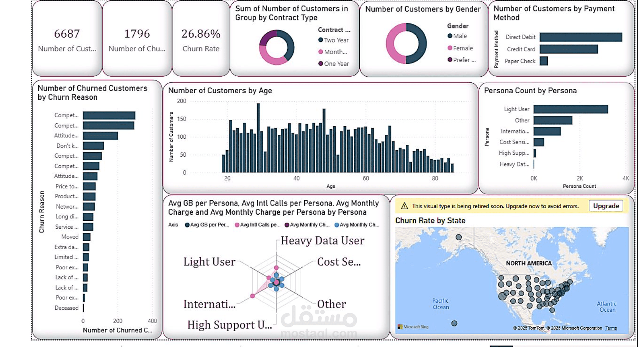Click the Price to... churn reason bar
The width and height of the screenshot is (638, 347).
89,186
